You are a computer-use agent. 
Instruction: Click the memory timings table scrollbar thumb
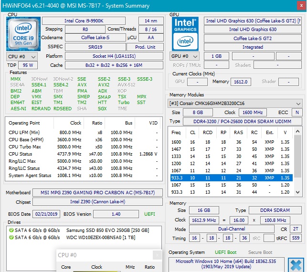(297, 156)
